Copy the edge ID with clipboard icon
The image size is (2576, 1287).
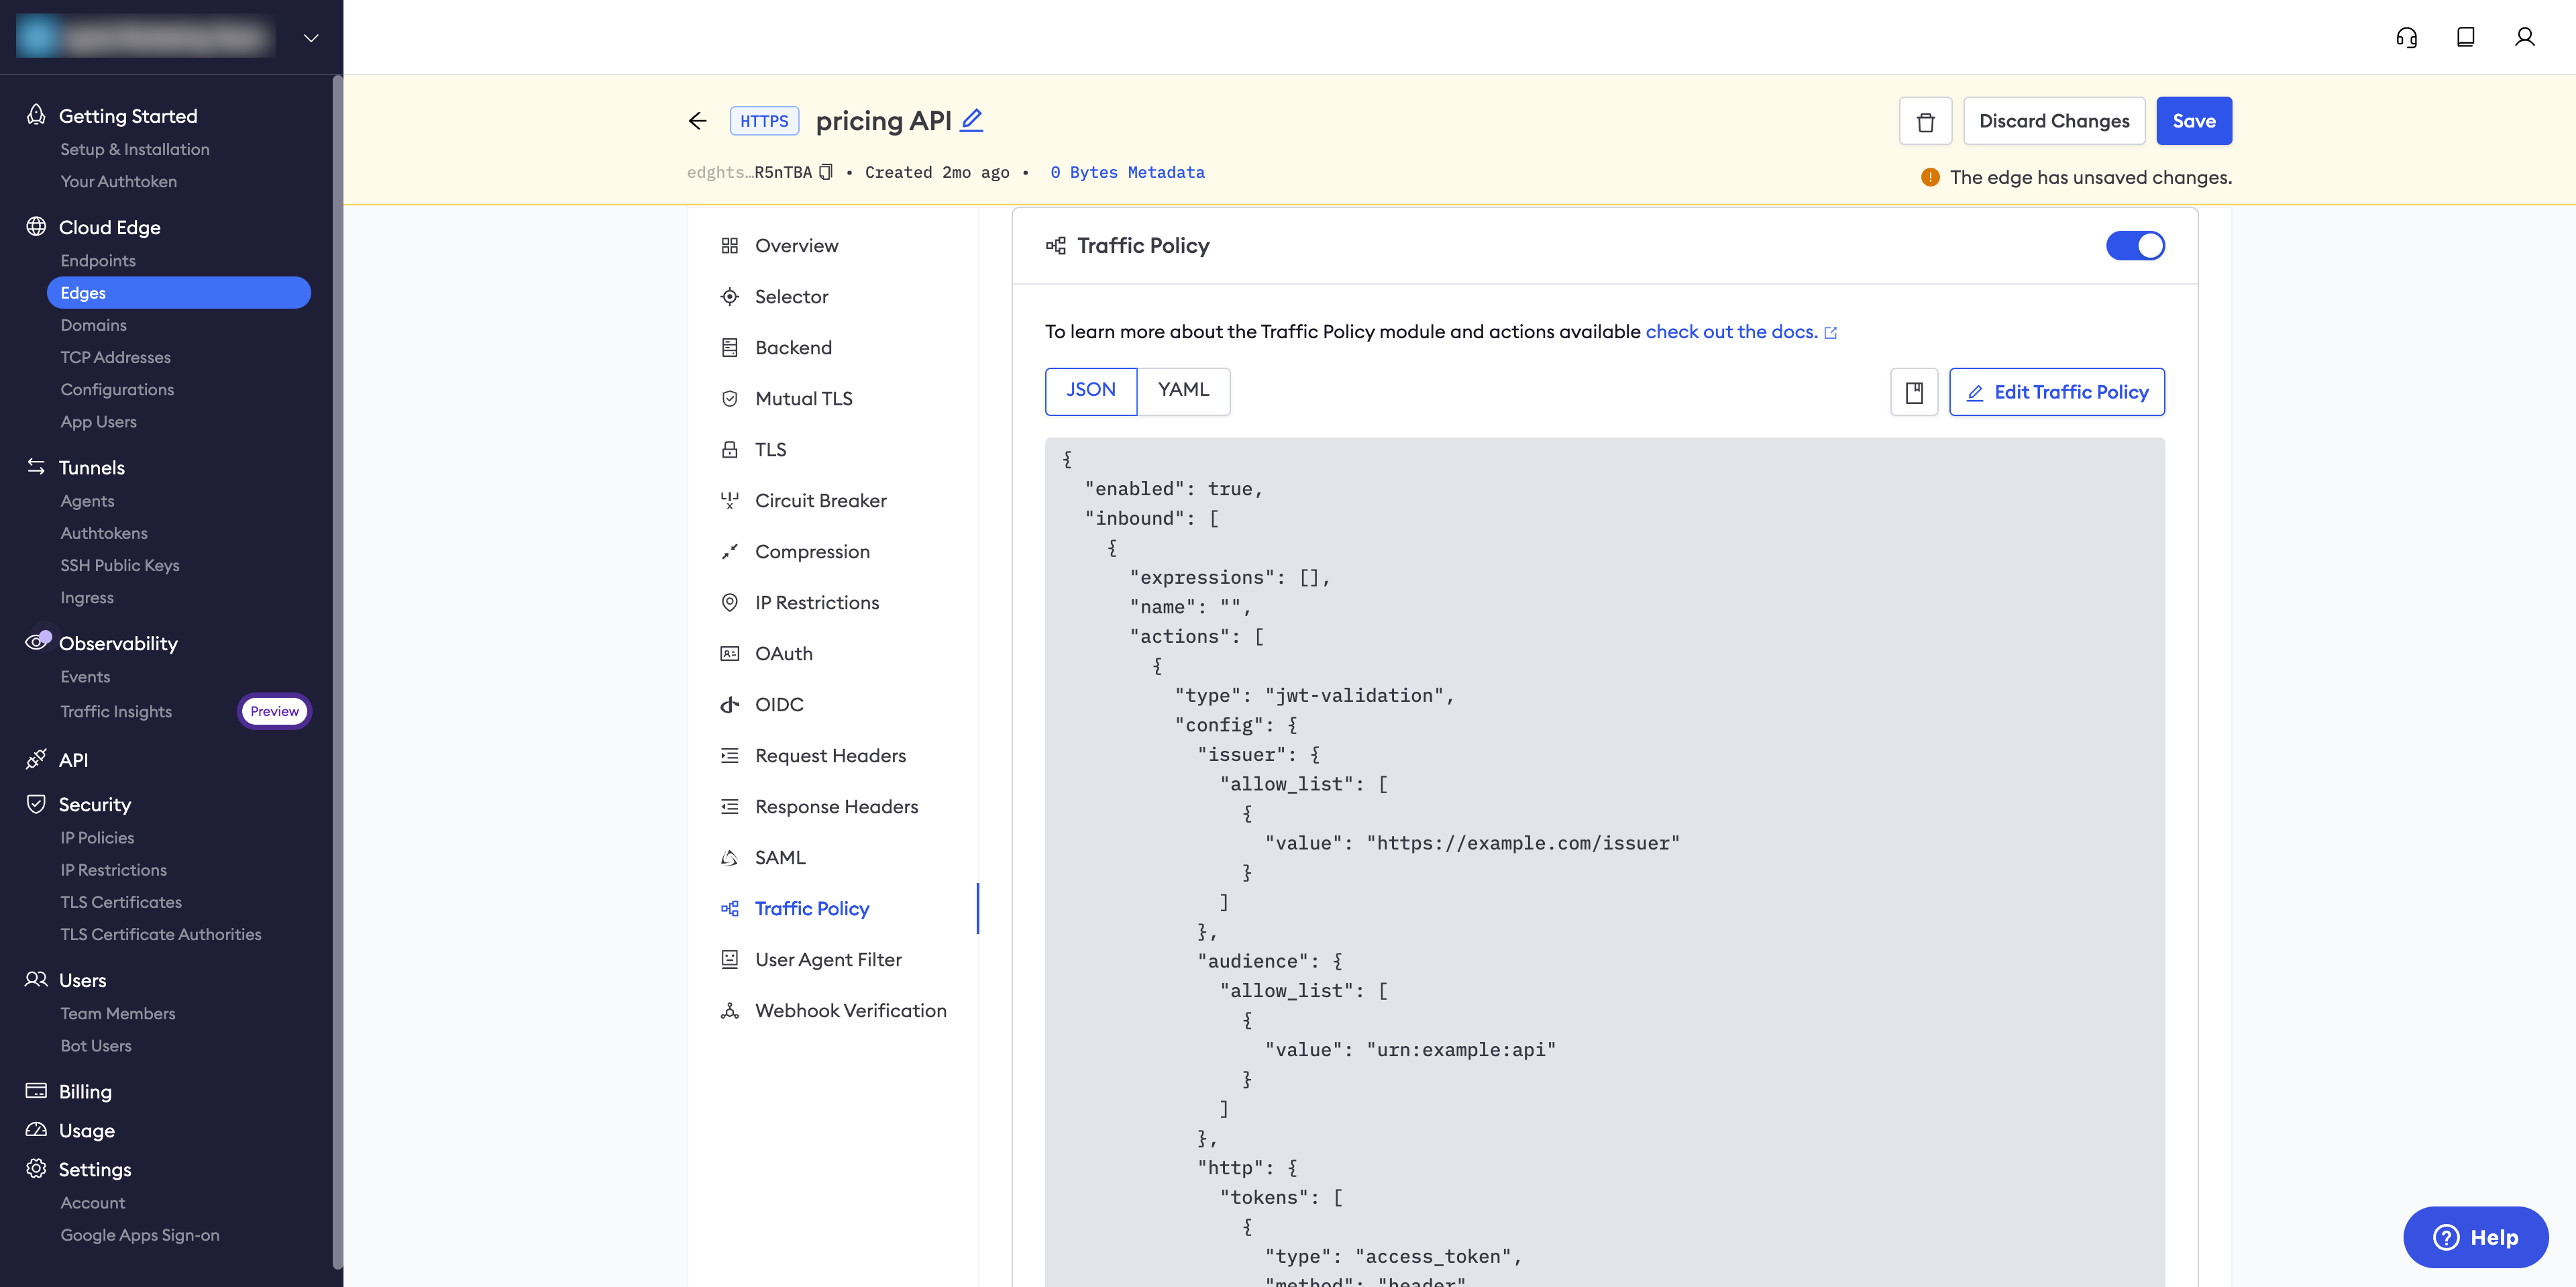826,172
